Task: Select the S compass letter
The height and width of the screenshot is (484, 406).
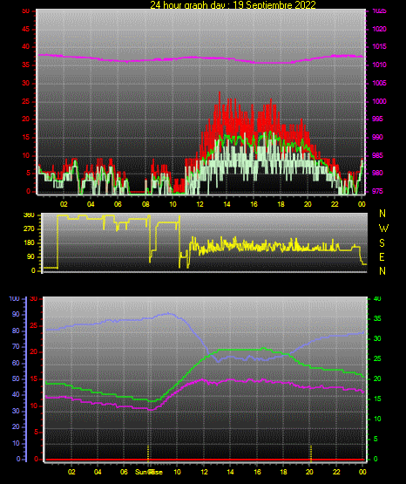Action: [382, 243]
